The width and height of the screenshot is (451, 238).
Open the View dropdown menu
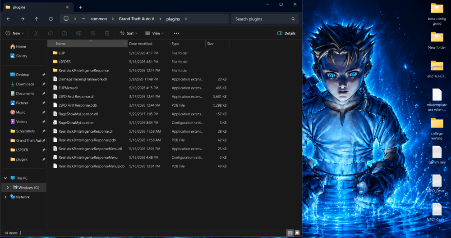coord(155,33)
